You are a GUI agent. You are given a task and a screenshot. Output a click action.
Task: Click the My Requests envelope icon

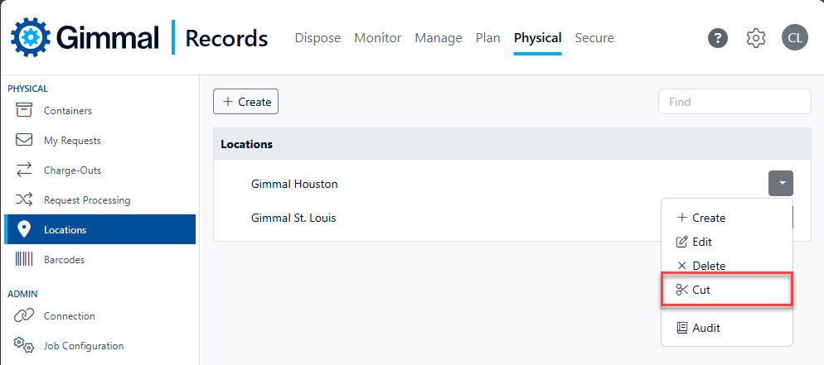coord(24,140)
